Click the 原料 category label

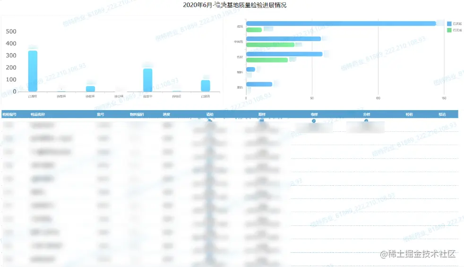point(240,87)
